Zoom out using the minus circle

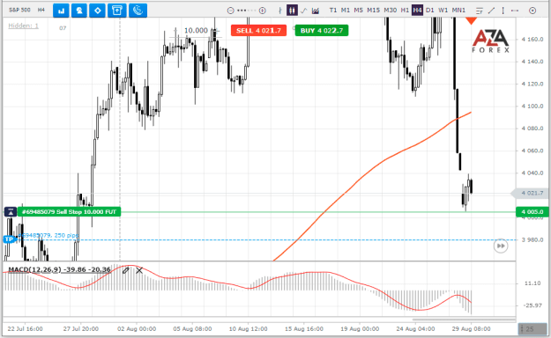[x=230, y=11]
